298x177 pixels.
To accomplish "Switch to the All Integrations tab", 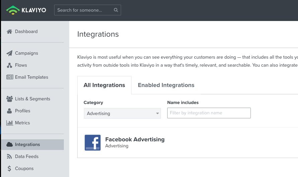I will pyautogui.click(x=104, y=85).
